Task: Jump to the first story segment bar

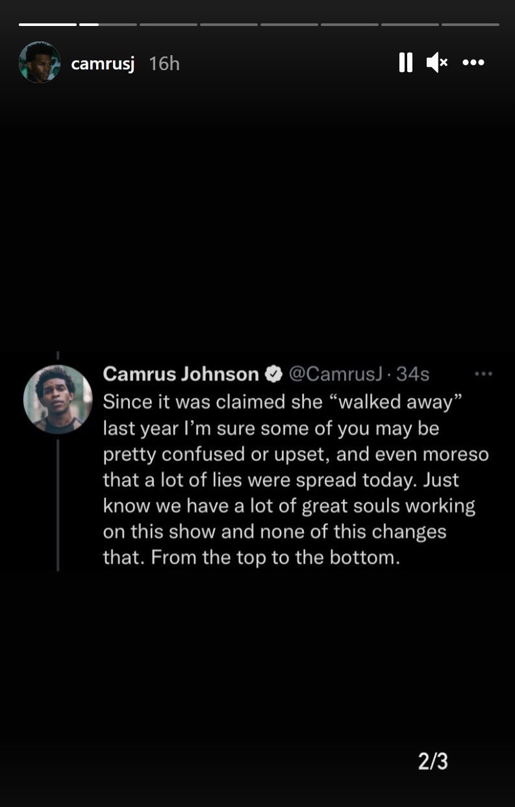Action: (x=47, y=25)
